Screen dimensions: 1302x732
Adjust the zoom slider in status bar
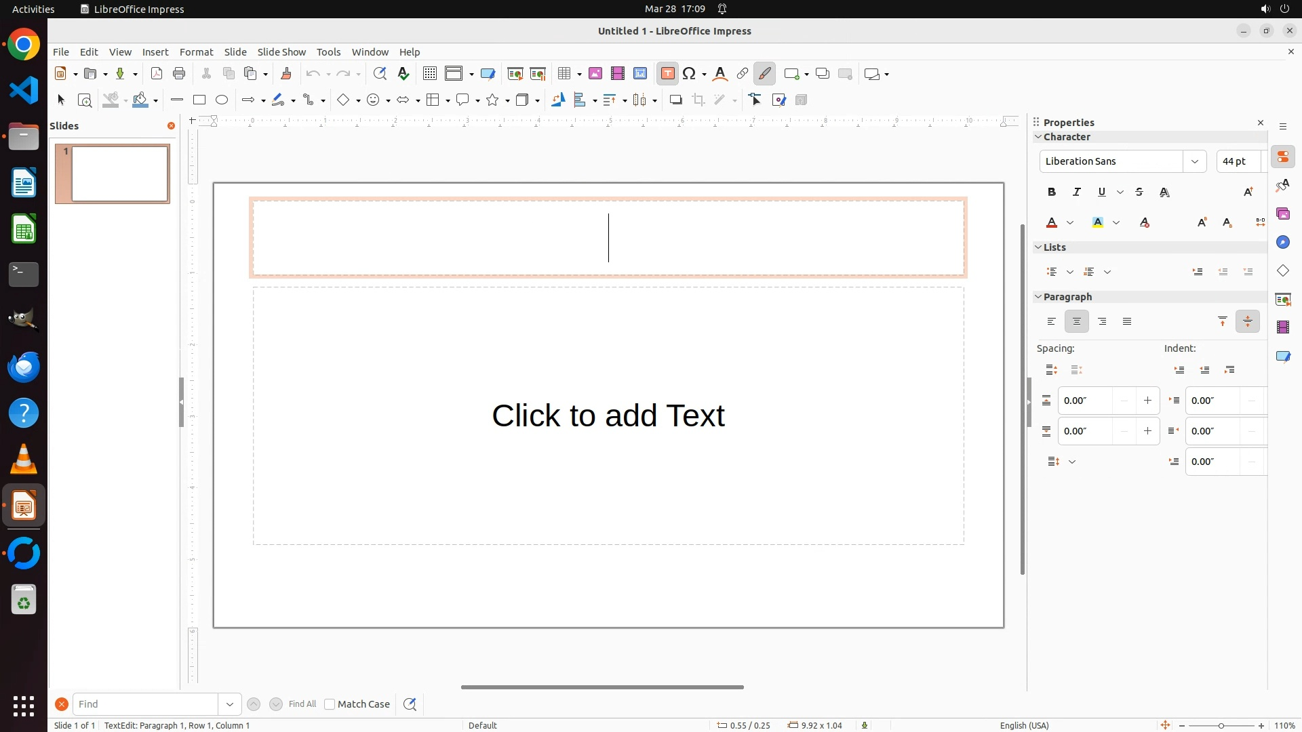(x=1221, y=726)
